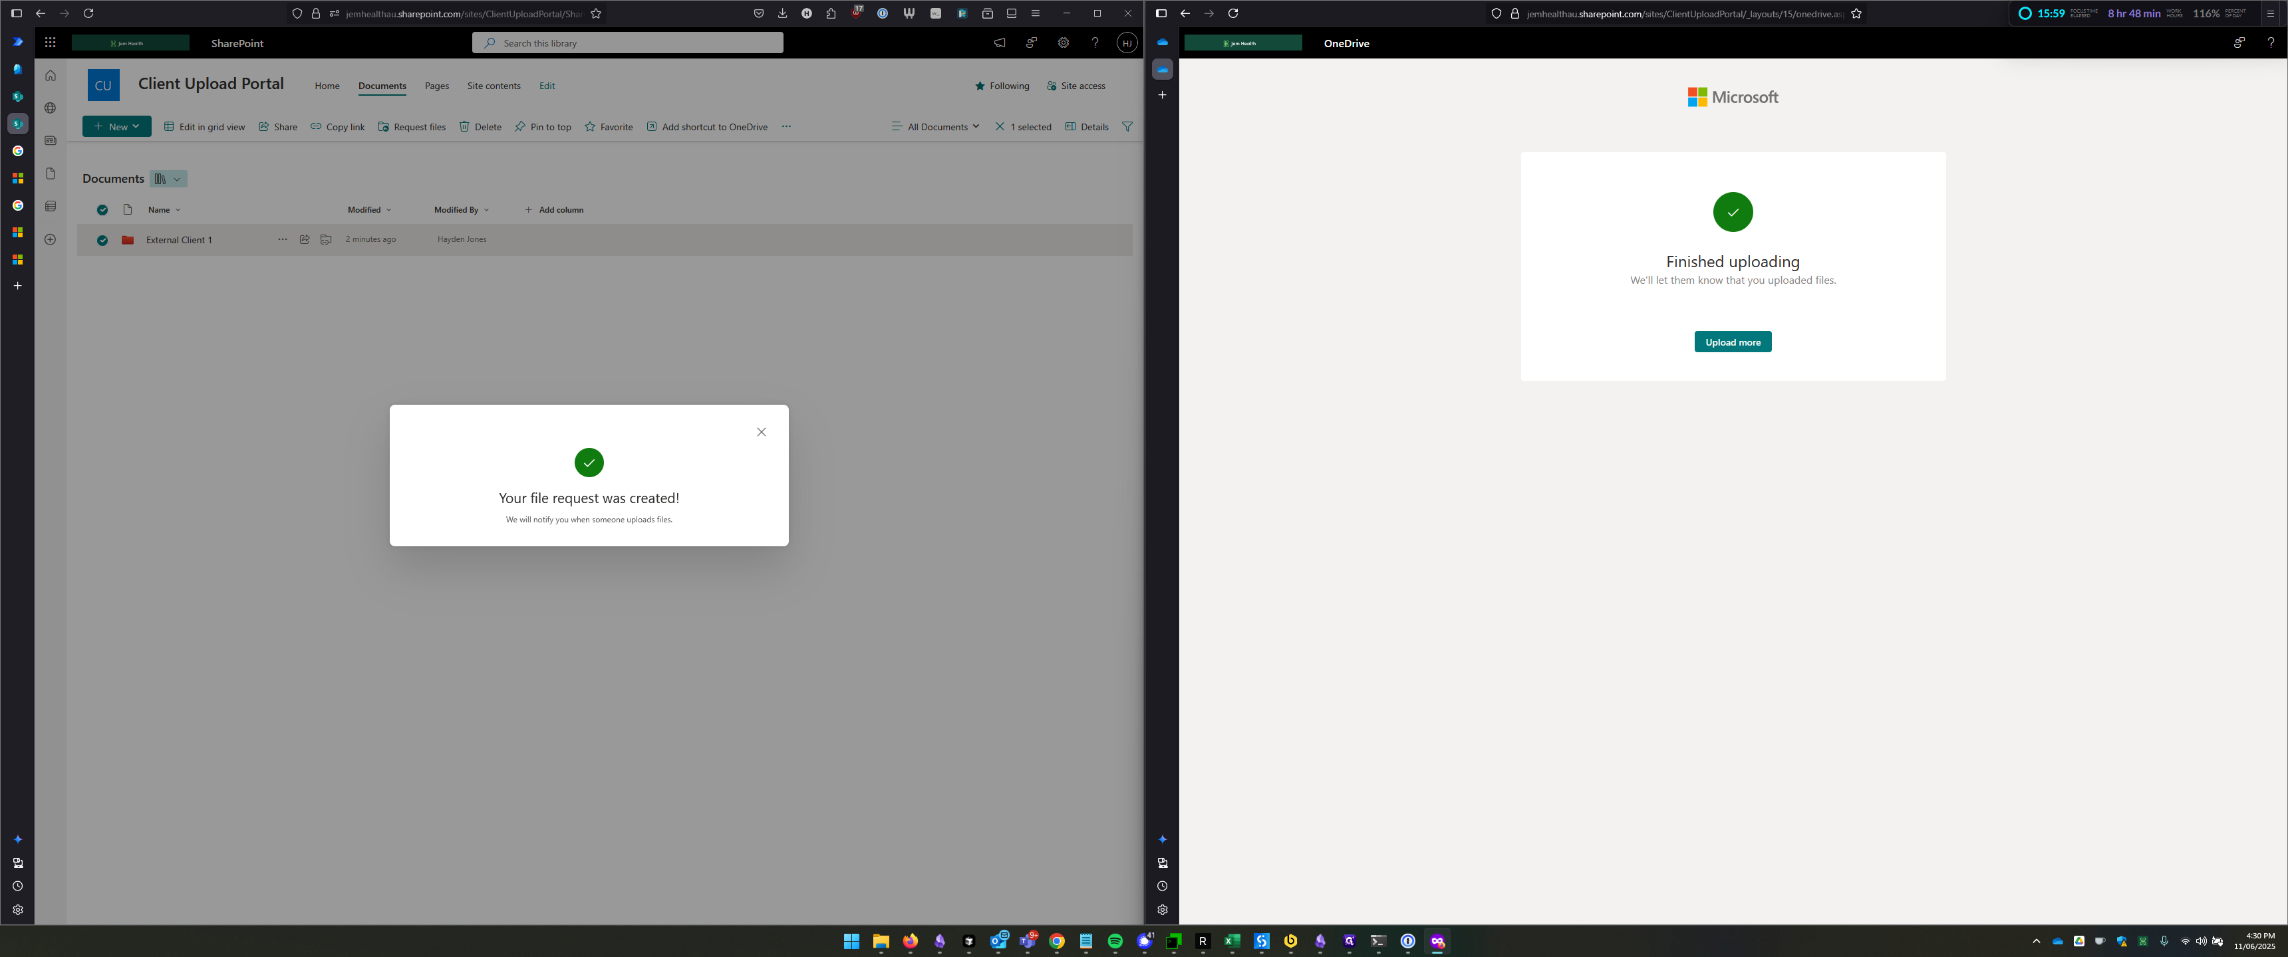This screenshot has width=2288, height=957.
Task: Click Pin to top in toolbar
Action: (543, 127)
